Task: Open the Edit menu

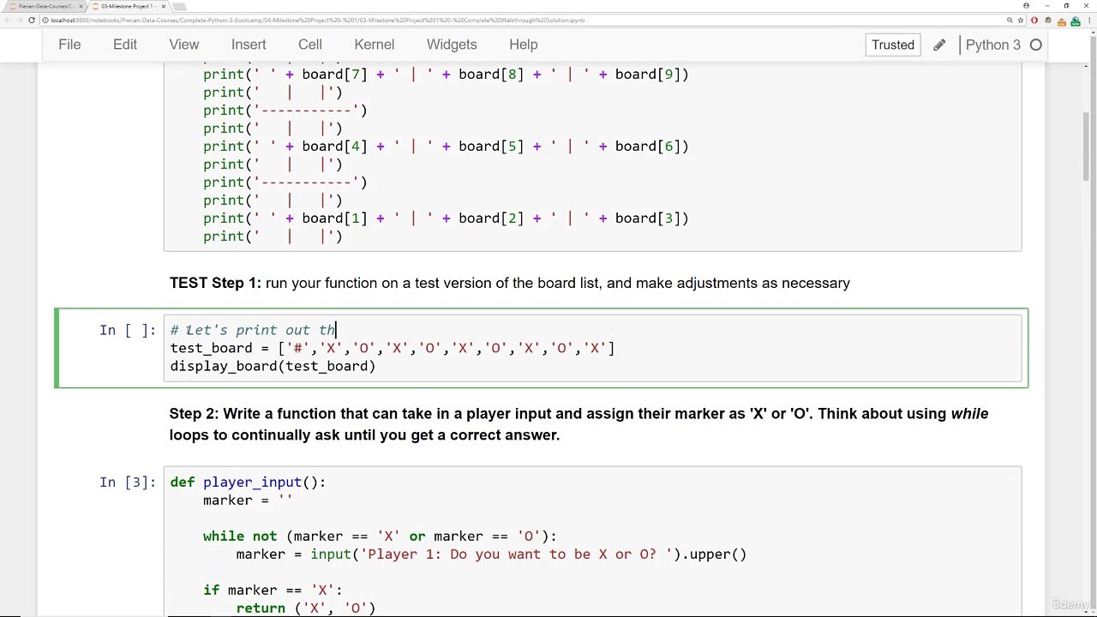Action: tap(125, 45)
